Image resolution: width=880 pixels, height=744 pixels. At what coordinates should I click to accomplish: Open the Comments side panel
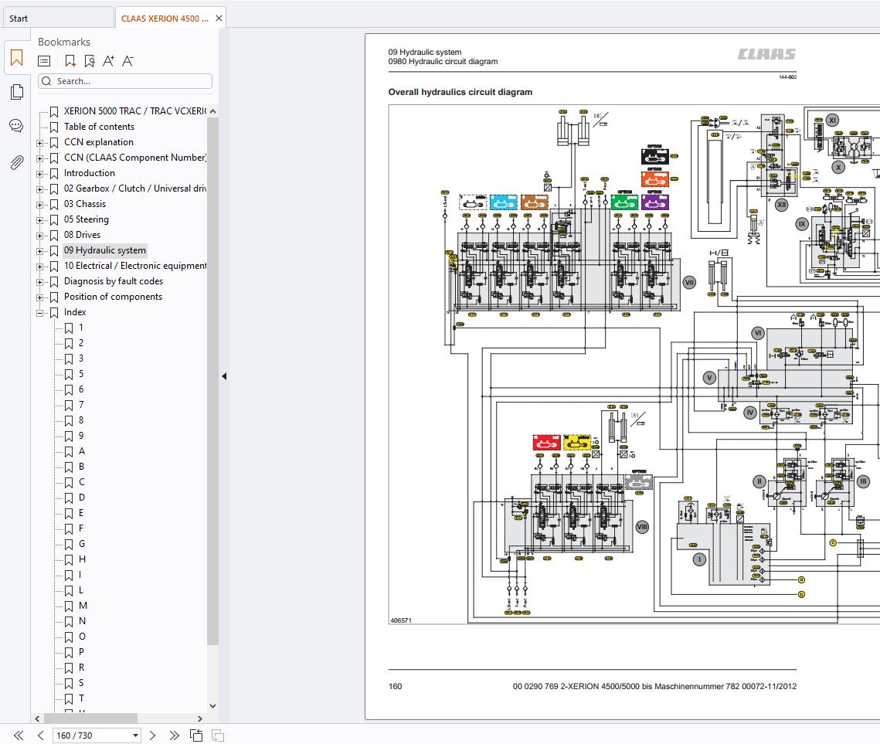click(x=16, y=126)
